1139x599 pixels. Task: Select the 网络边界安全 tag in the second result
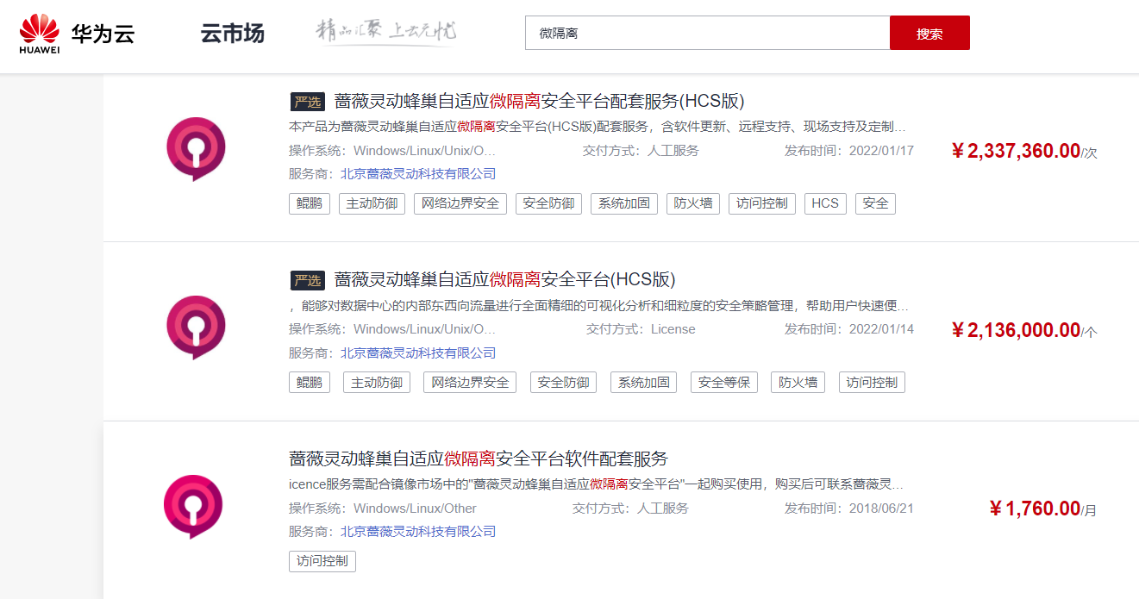[470, 383]
